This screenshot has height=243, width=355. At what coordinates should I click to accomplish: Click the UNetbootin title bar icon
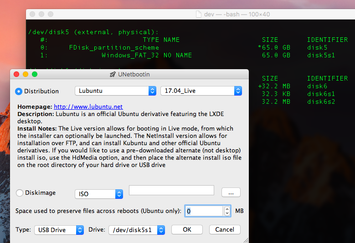(x=113, y=74)
